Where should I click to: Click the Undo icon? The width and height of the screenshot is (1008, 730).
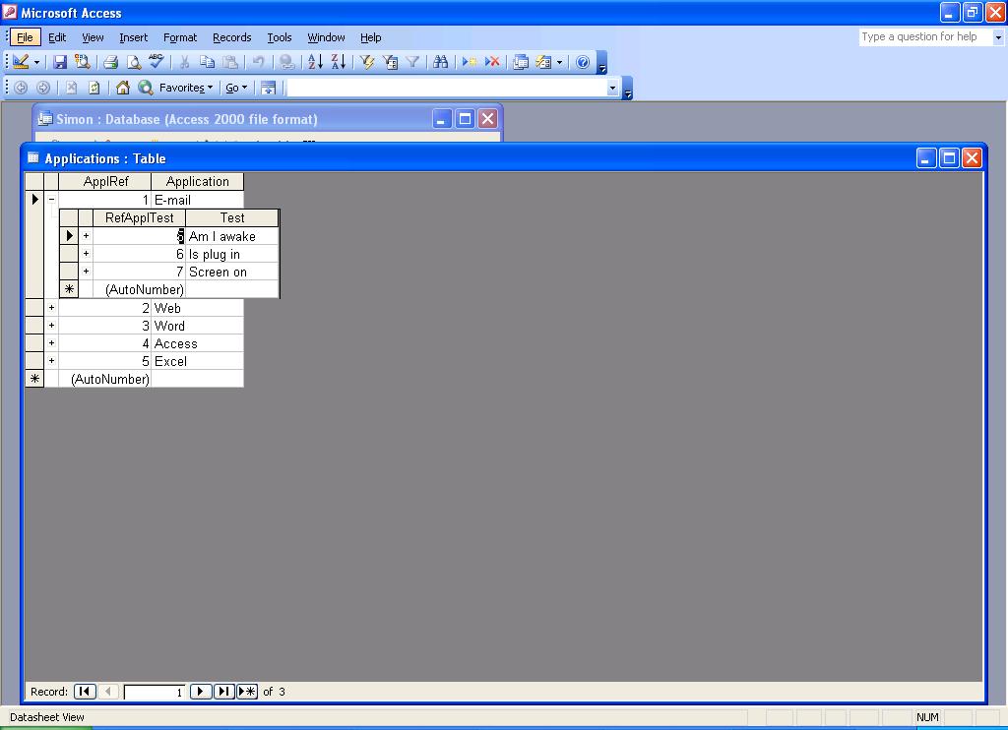(259, 62)
